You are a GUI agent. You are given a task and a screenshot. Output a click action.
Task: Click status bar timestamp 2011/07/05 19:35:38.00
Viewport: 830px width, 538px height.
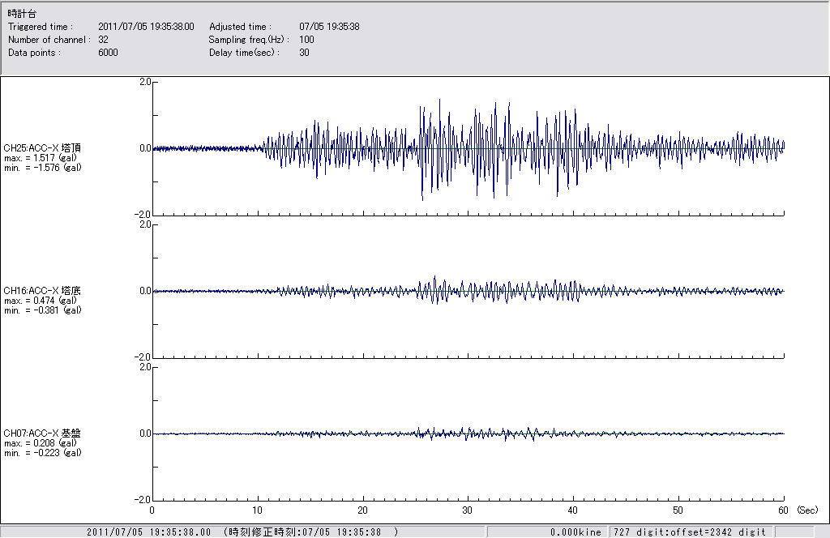pyautogui.click(x=148, y=532)
